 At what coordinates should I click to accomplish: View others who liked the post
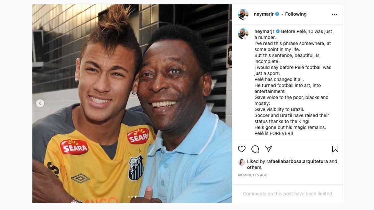click(x=254, y=167)
